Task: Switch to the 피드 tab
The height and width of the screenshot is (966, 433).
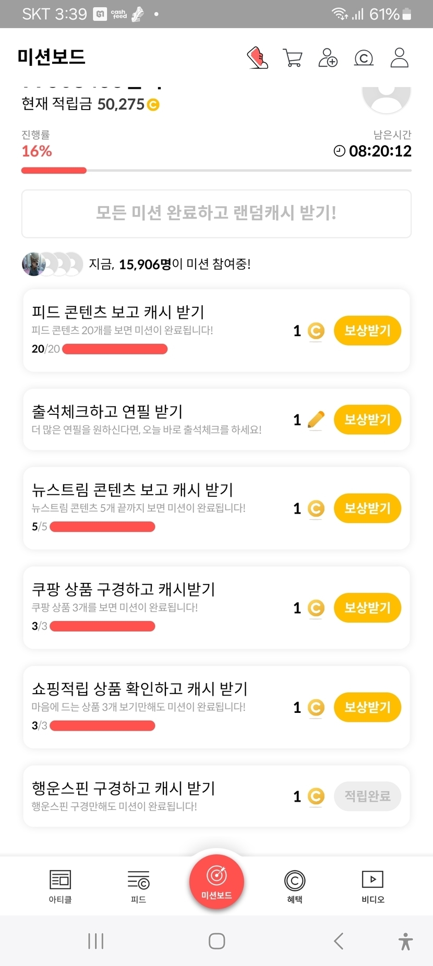Action: point(138,886)
